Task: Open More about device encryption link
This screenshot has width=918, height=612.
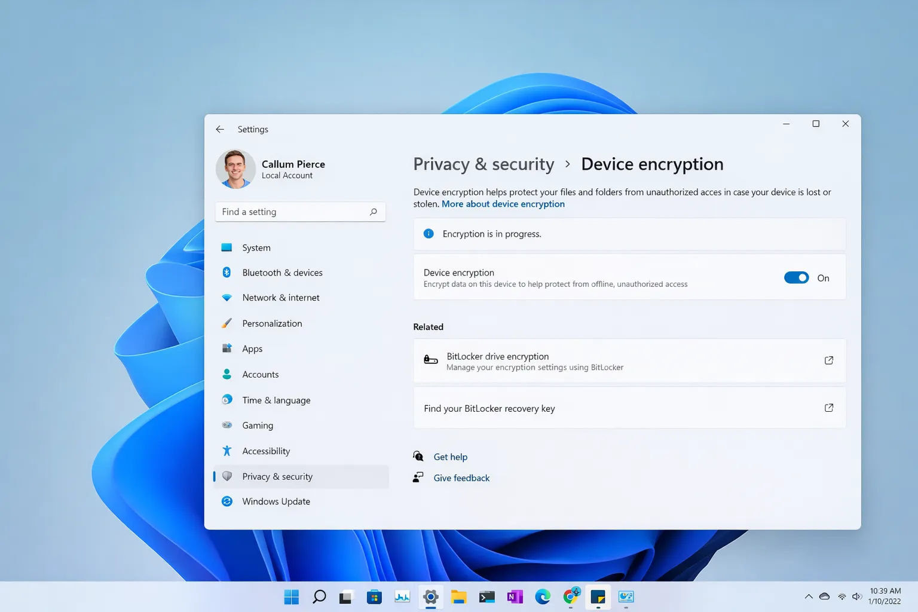Action: pos(503,204)
